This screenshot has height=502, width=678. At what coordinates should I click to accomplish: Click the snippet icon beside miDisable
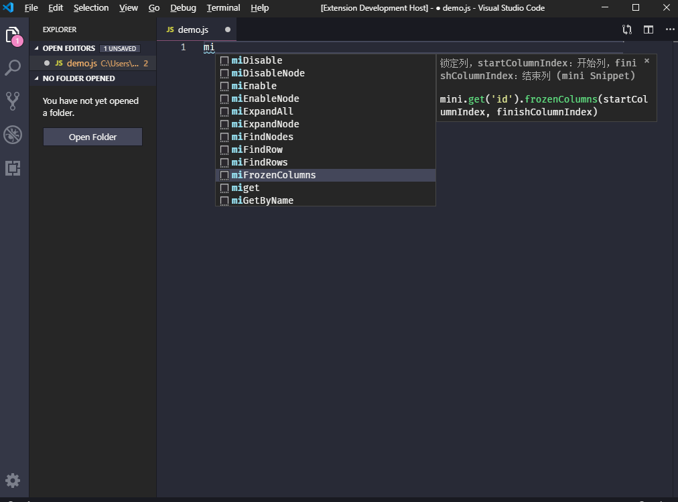224,60
